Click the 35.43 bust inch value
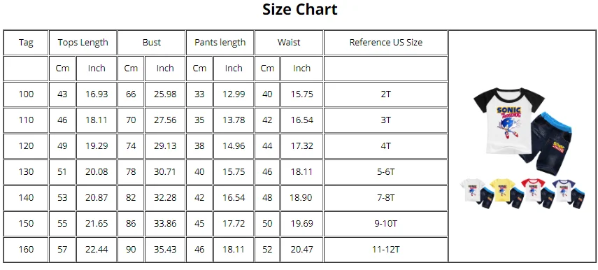 pyautogui.click(x=165, y=250)
